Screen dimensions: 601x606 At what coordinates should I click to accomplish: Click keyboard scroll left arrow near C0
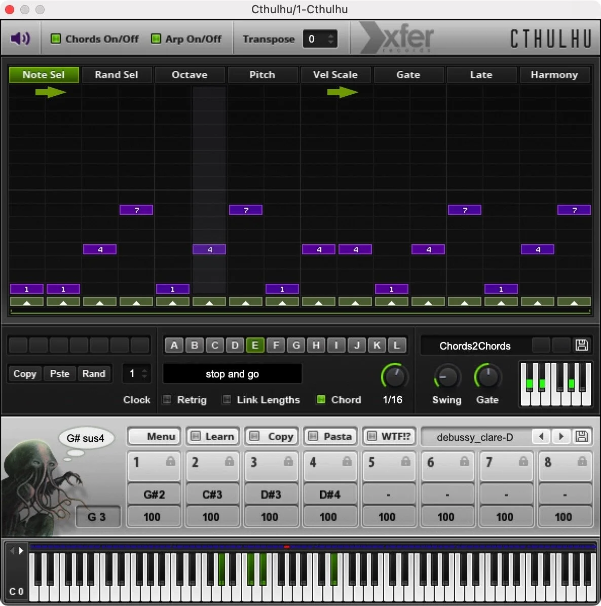coord(12,550)
